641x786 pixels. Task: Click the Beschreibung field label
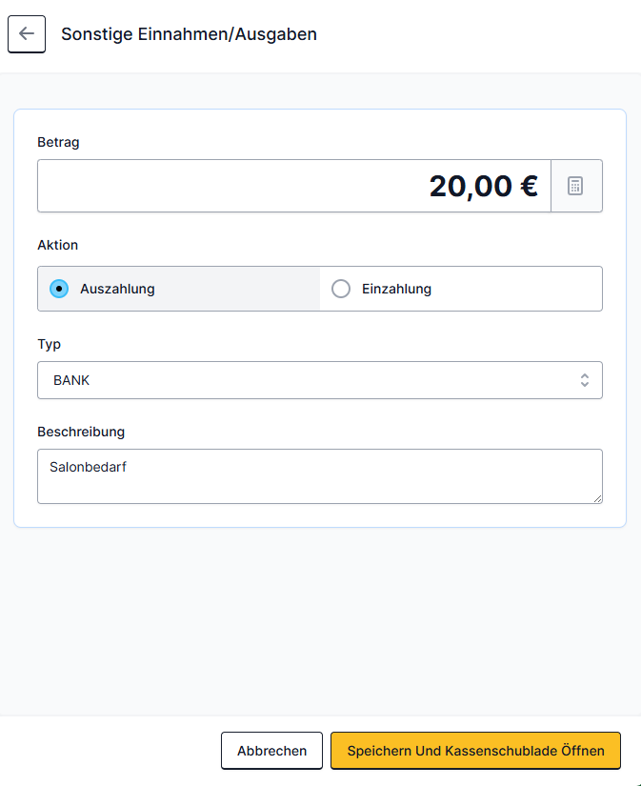pyautogui.click(x=81, y=432)
